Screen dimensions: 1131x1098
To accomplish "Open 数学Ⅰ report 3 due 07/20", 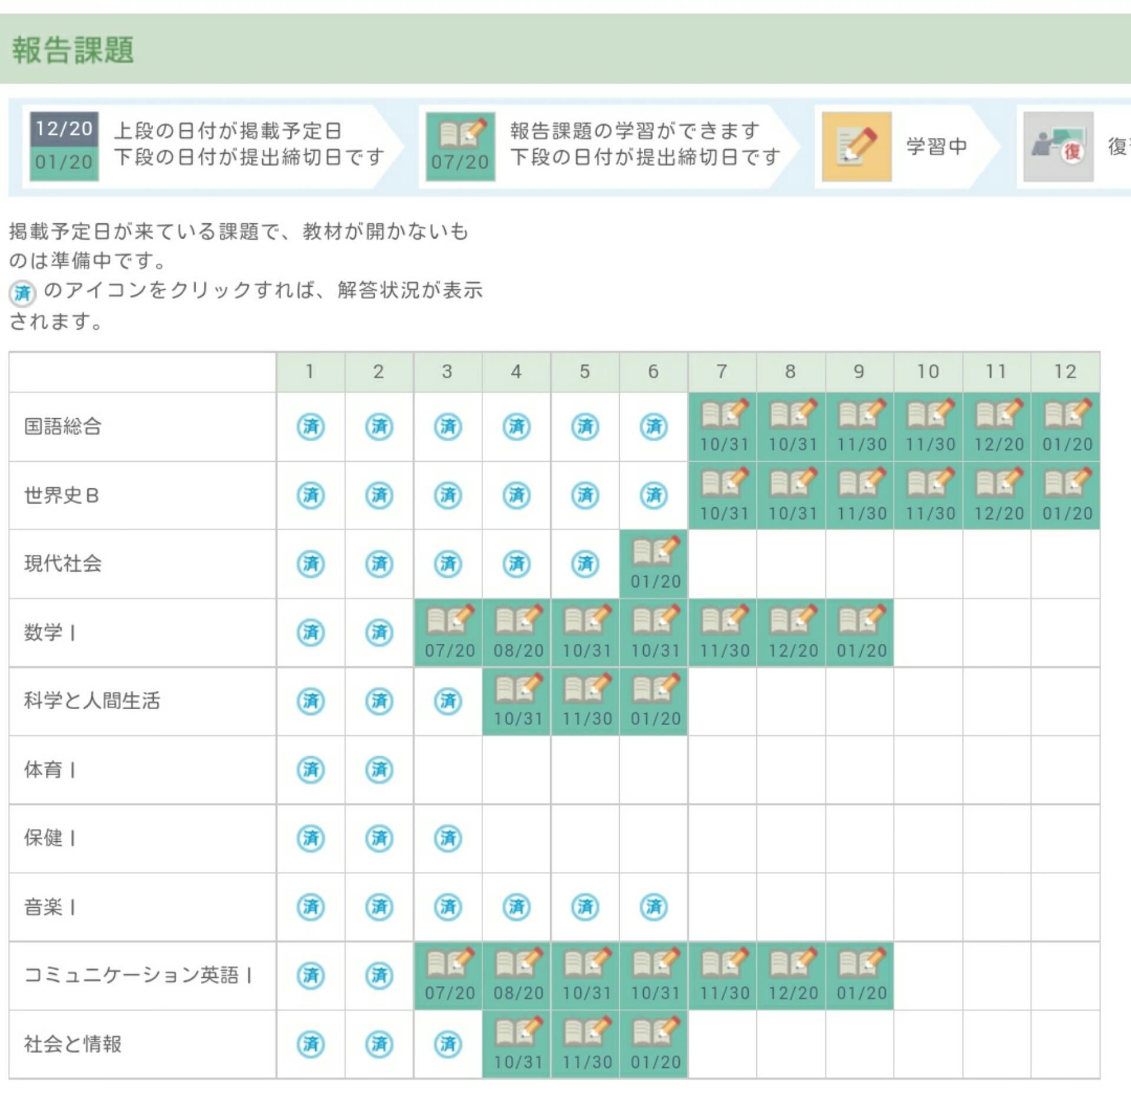I will pos(448,633).
